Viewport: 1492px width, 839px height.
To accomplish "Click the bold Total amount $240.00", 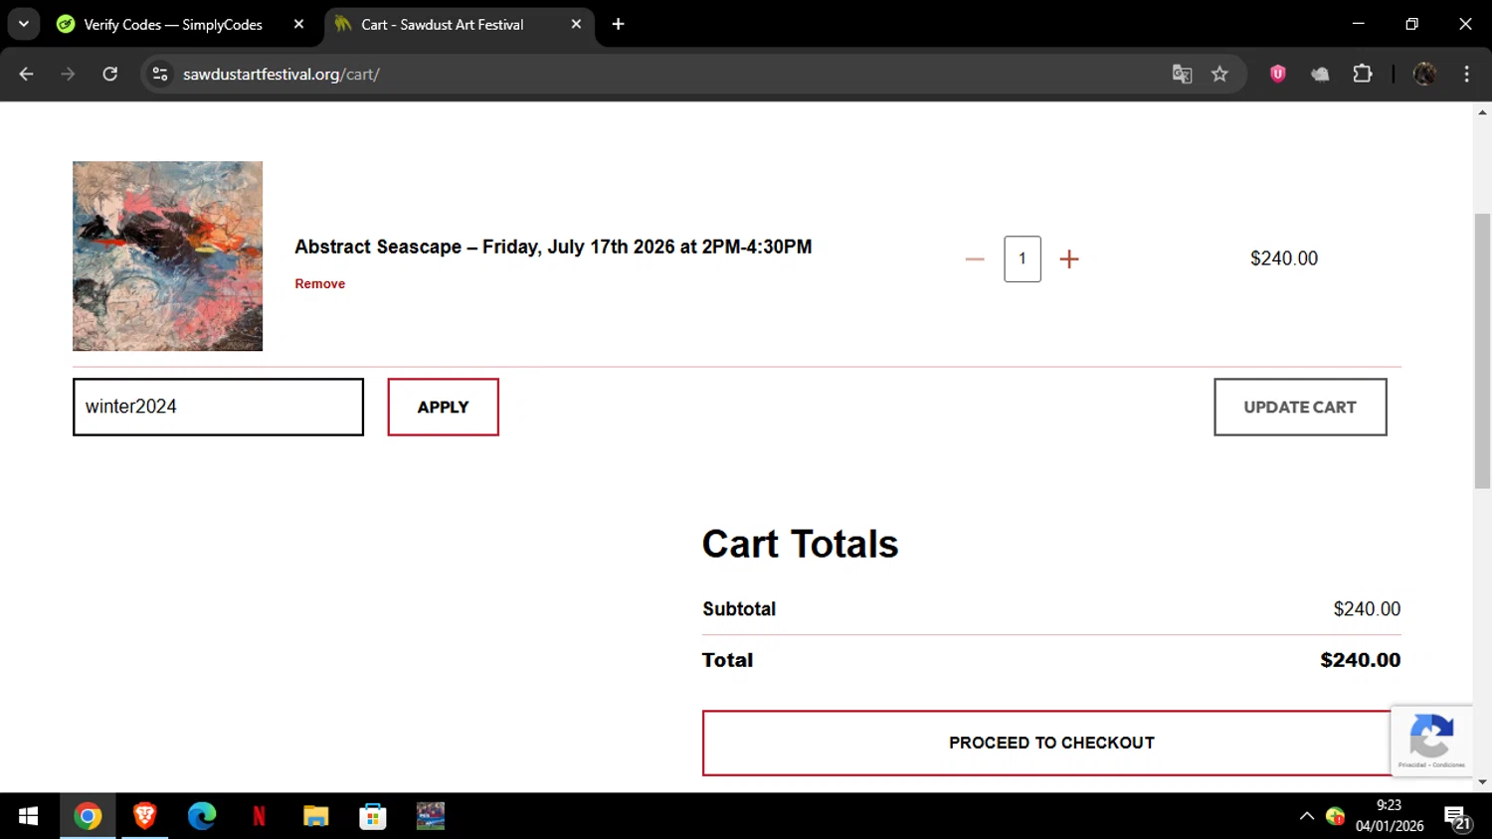I will 1360,660.
